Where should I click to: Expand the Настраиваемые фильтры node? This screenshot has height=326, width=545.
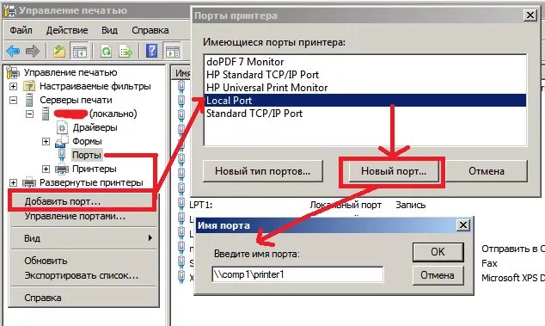click(x=13, y=86)
